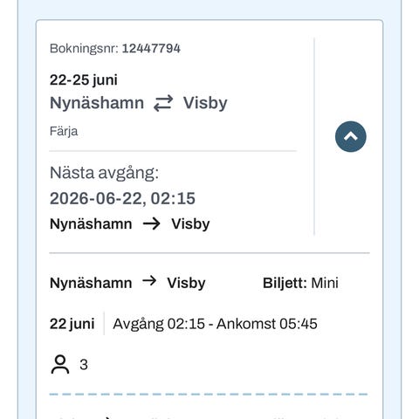The height and width of the screenshot is (419, 419).
Task: Click the 2026-06-22, 02:15 departure time
Action: pyautogui.click(x=122, y=198)
